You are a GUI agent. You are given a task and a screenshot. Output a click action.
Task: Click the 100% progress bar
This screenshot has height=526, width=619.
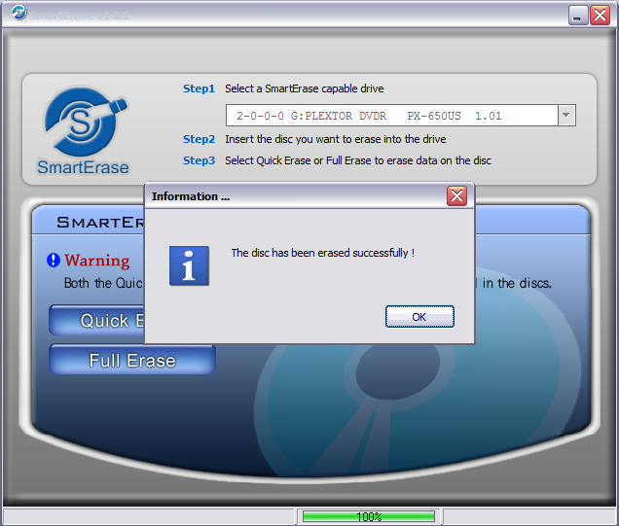pyautogui.click(x=369, y=516)
